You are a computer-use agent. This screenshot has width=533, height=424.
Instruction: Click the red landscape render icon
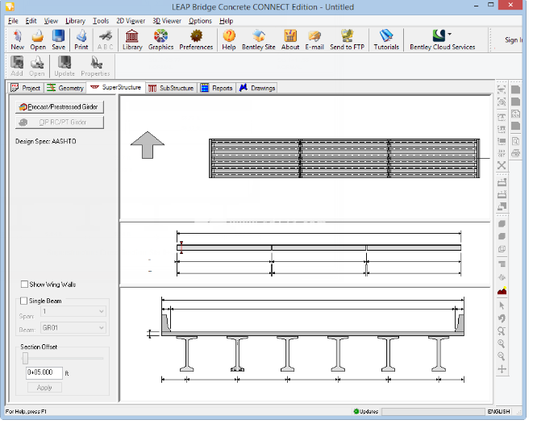coord(502,291)
